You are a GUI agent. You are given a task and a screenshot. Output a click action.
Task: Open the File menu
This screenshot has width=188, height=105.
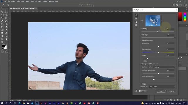[5, 1]
